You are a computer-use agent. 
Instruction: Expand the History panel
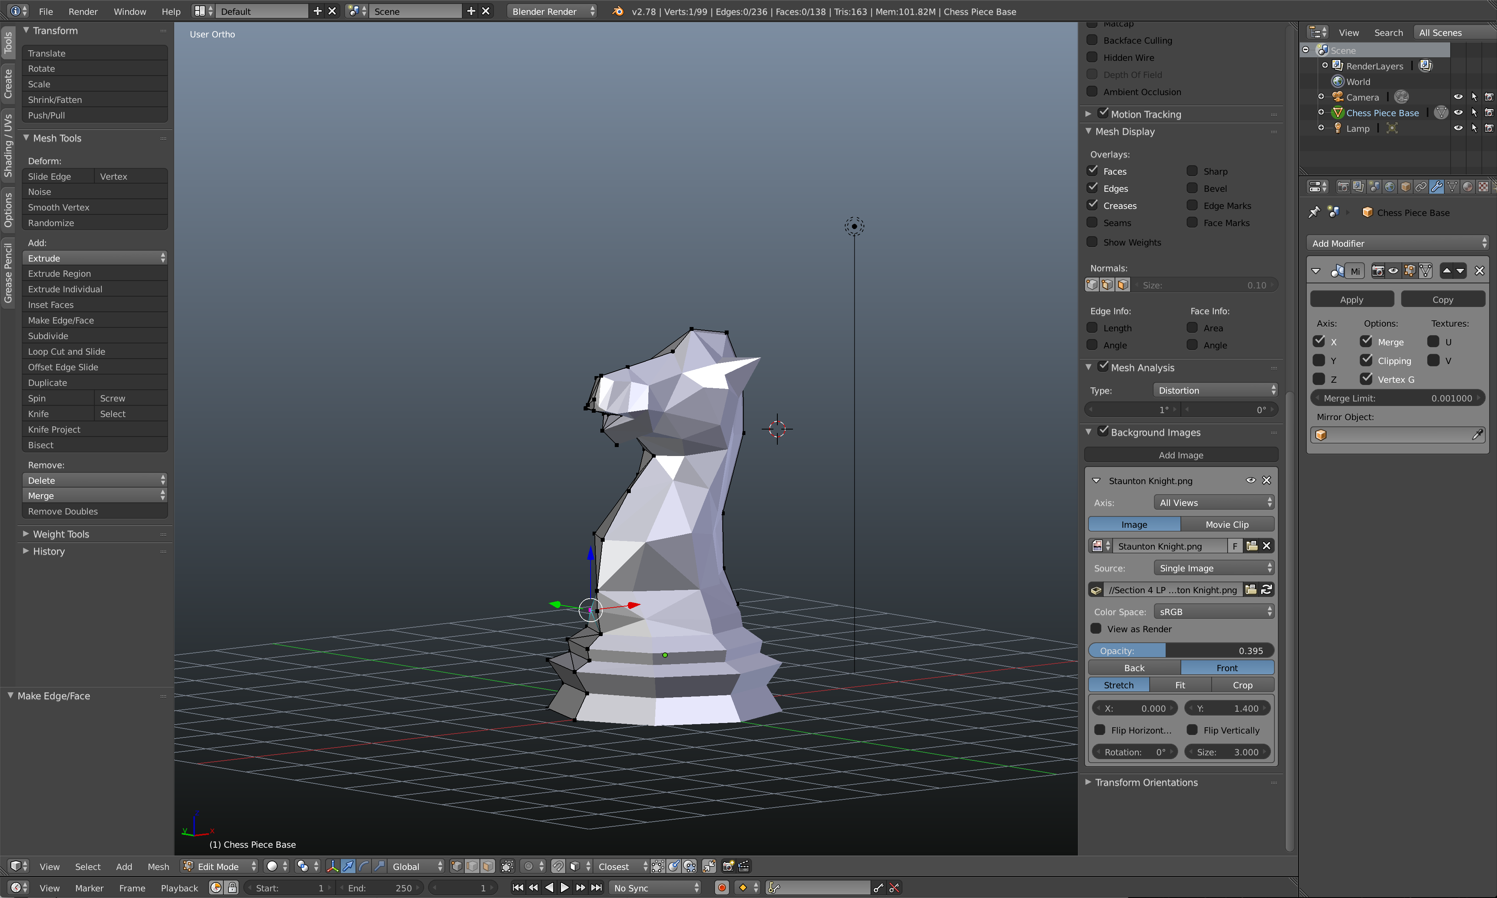[48, 551]
